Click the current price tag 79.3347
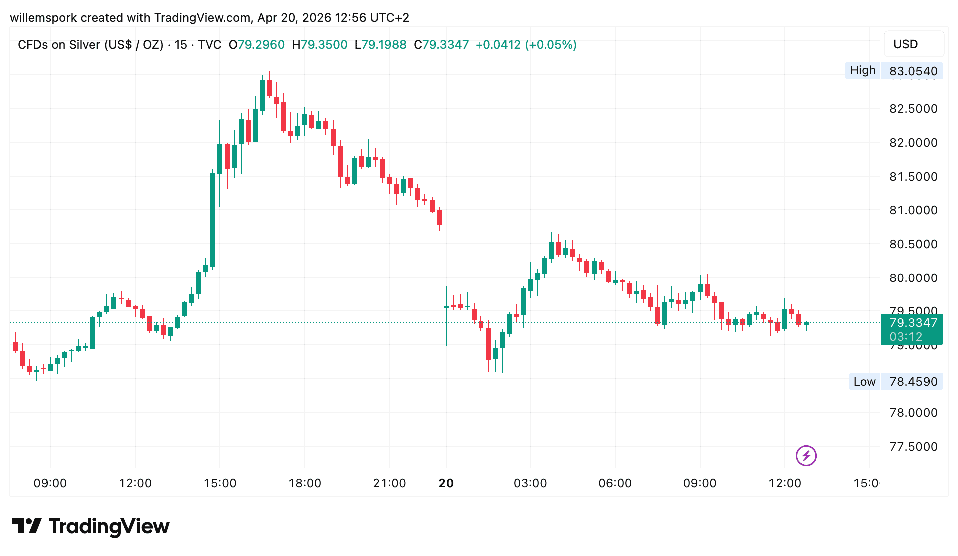This screenshot has width=958, height=556. click(913, 323)
